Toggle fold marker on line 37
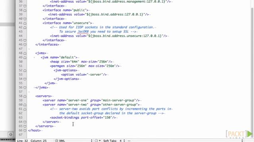 pyautogui.click(x=25, y=6)
